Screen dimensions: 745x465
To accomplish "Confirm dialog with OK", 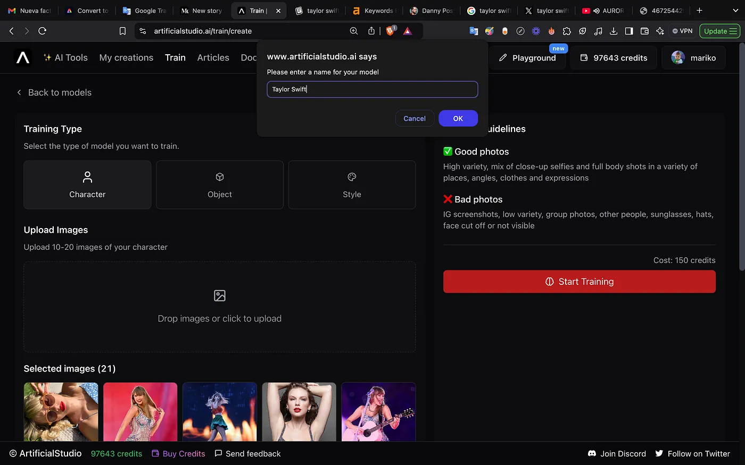I will tap(458, 119).
